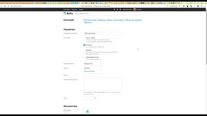The width and height of the screenshot is (207, 116).
Task: Open the 'Продаю своё' listing type dropdown
Action: 93,64
